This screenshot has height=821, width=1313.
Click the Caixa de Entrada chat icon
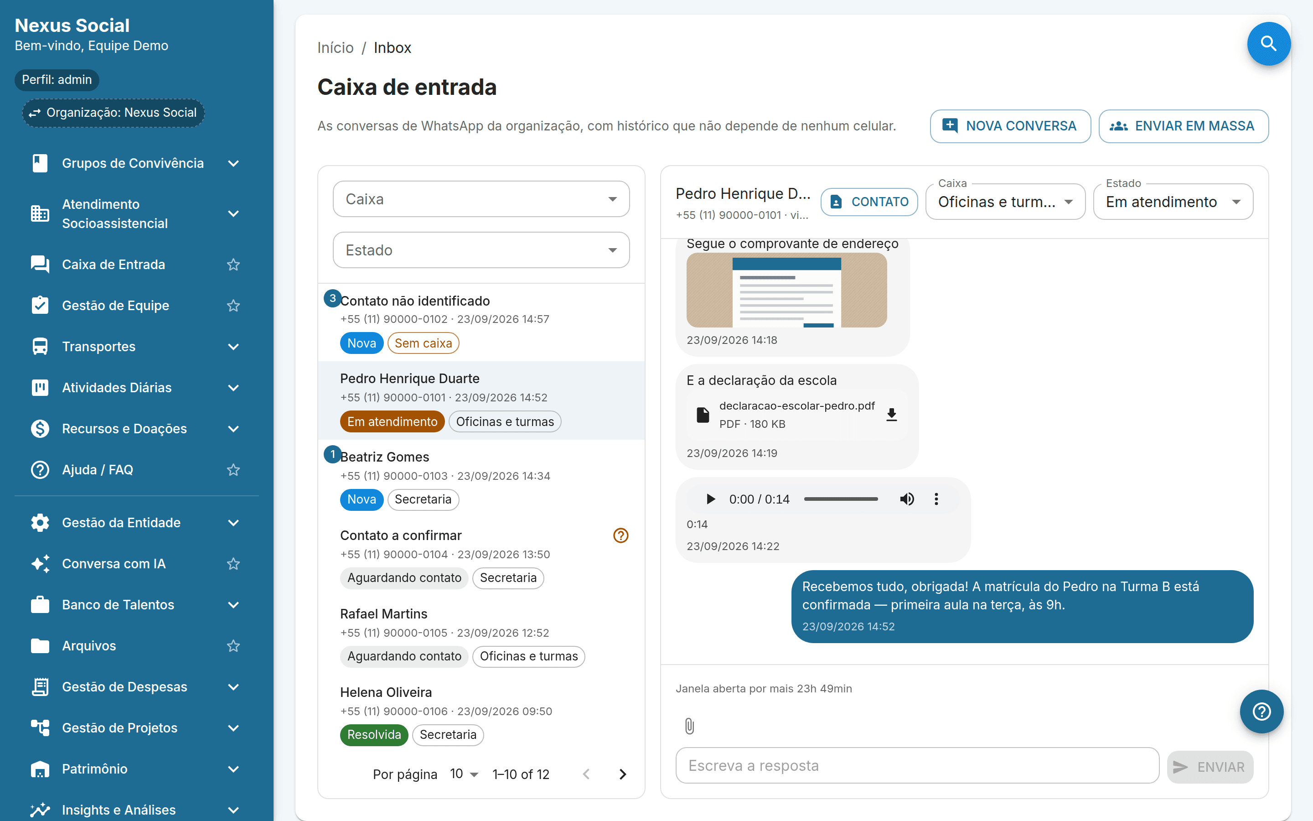[x=40, y=265]
